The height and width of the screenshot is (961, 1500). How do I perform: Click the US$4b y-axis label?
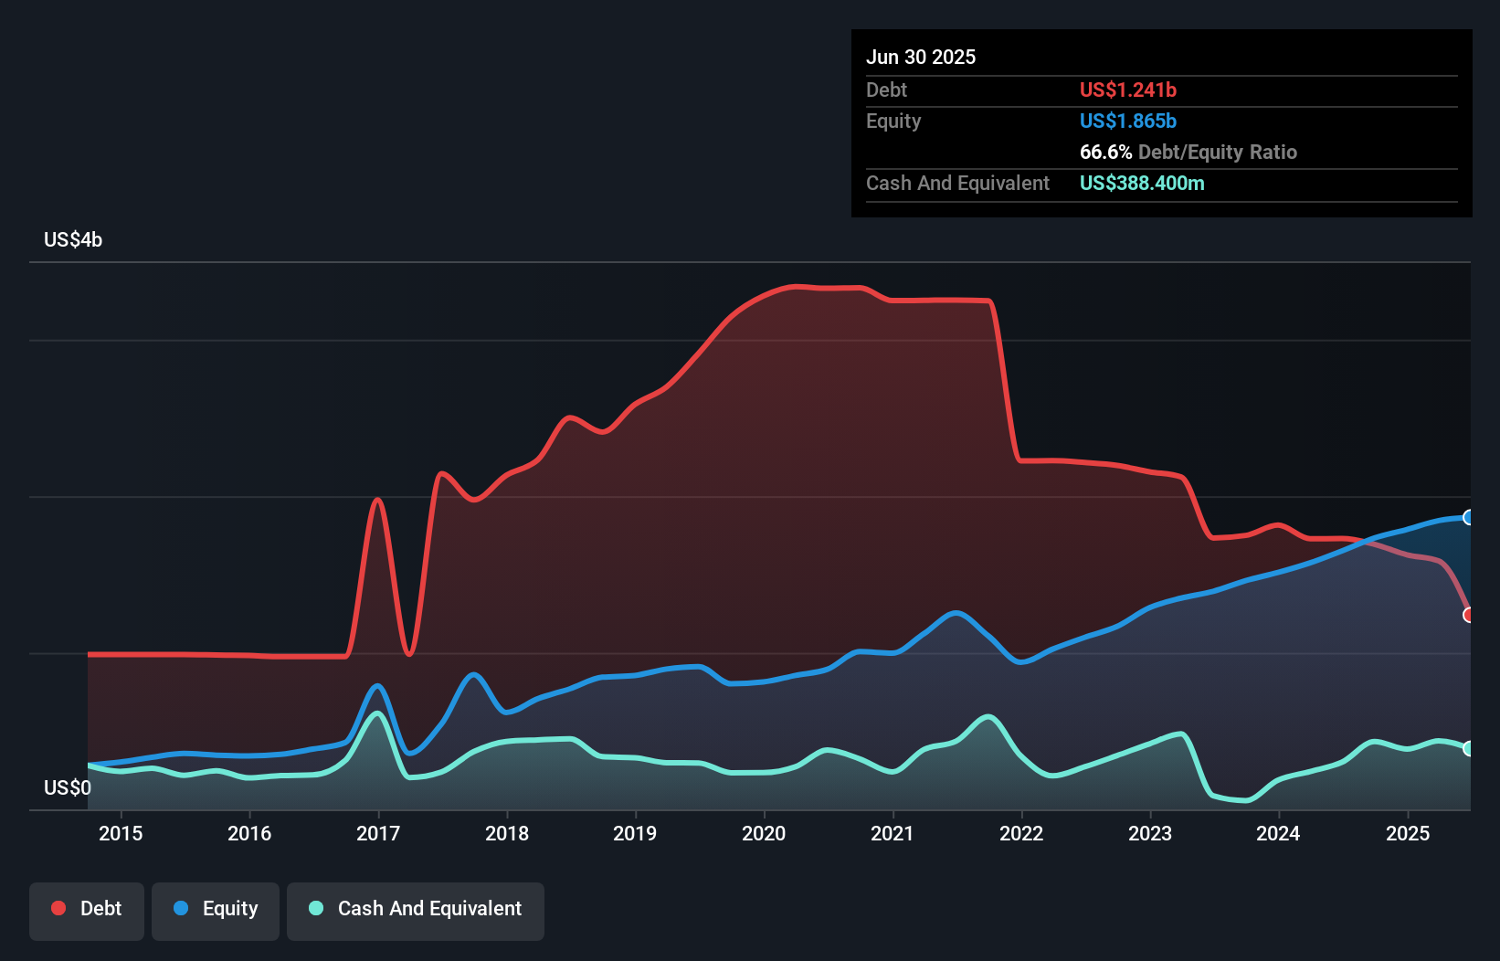pos(73,240)
